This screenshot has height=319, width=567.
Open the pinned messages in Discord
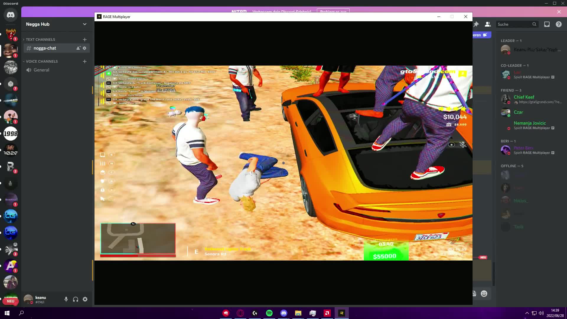pos(476,24)
